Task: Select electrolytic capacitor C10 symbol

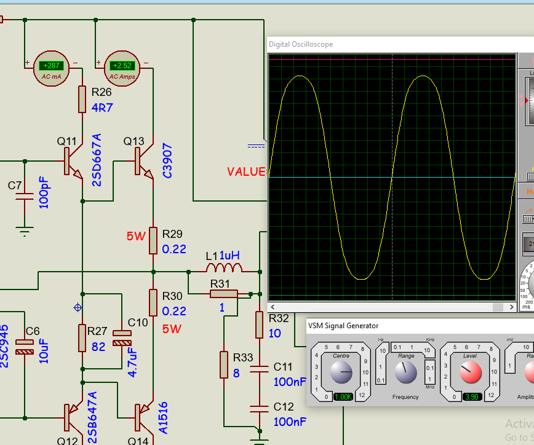Action: tap(122, 338)
